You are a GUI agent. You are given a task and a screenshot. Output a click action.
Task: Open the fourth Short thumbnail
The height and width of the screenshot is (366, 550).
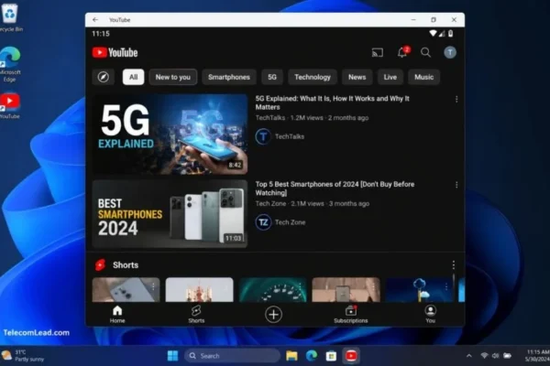[x=346, y=290]
